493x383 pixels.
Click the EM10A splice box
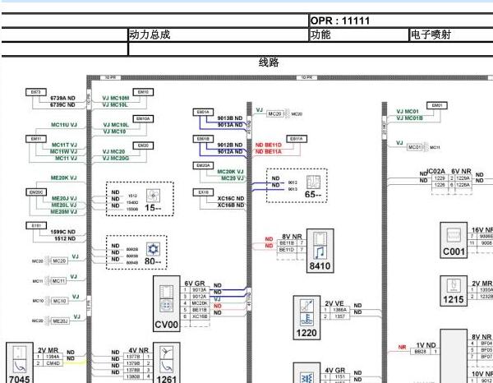pyautogui.click(x=143, y=119)
